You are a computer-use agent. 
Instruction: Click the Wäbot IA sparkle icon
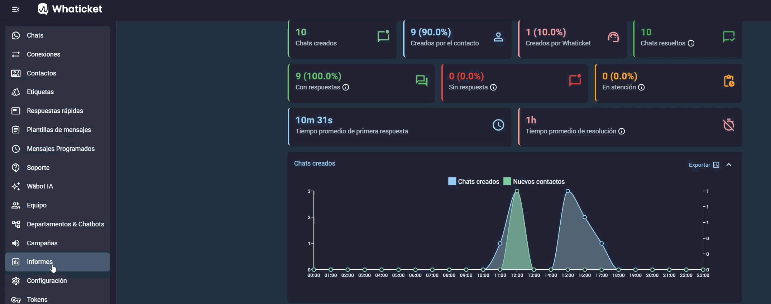[x=16, y=186]
